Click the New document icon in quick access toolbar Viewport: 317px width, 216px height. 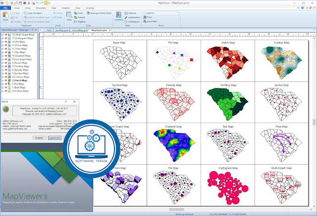click(x=7, y=3)
